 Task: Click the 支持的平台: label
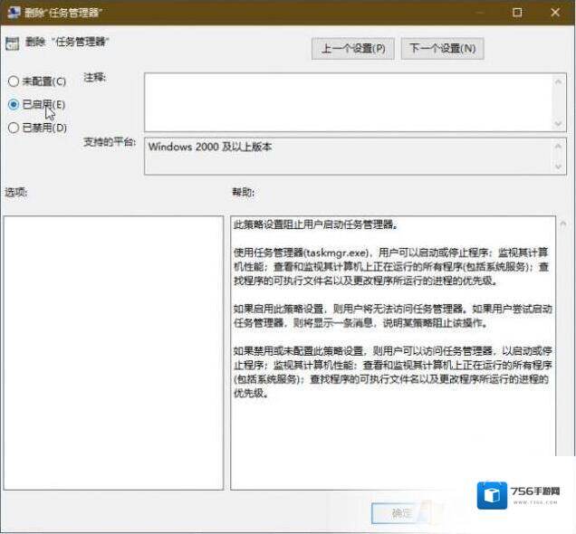(110, 142)
